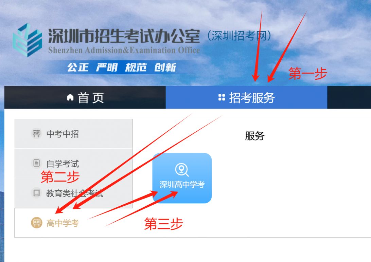Image resolution: width=371 pixels, height=262 pixels.
Task: Select 中考中招 in the sidebar
Action: 74,134
